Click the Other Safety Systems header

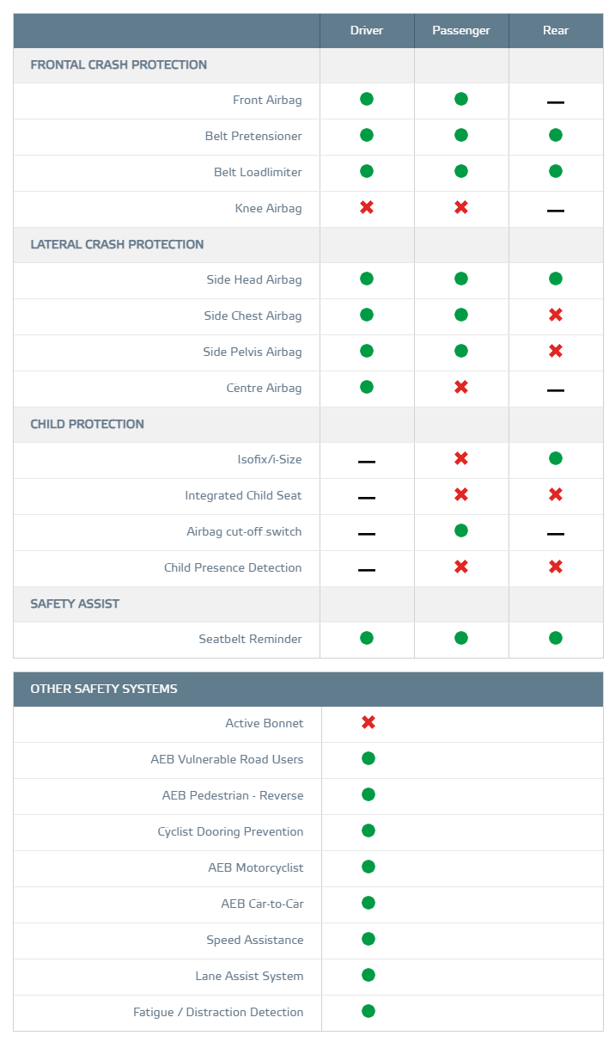pos(104,689)
